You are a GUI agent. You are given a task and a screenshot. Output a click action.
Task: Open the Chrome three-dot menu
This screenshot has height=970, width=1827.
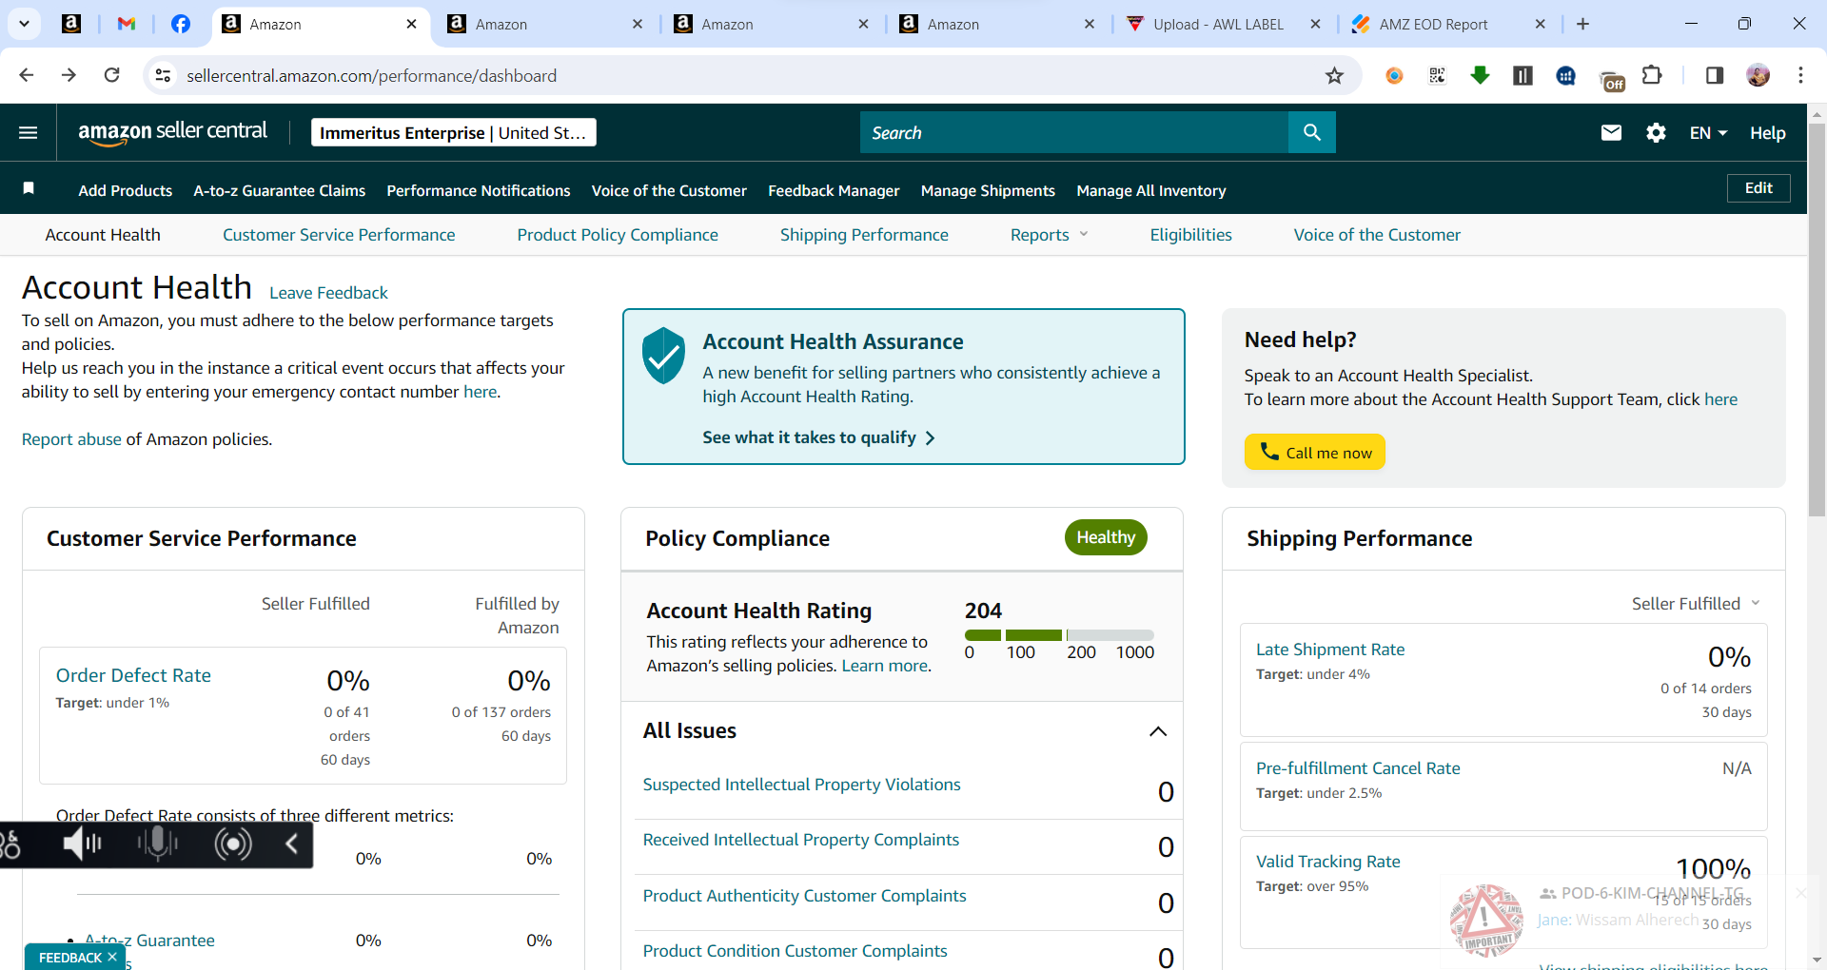(1800, 75)
